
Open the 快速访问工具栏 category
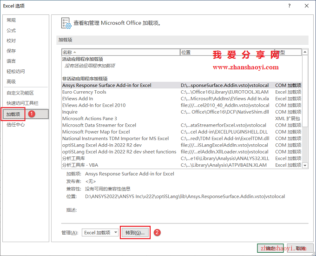pos(22,103)
